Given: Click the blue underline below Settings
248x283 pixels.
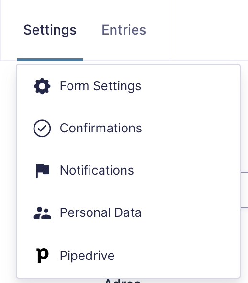Looking at the screenshot, I should pos(50,59).
